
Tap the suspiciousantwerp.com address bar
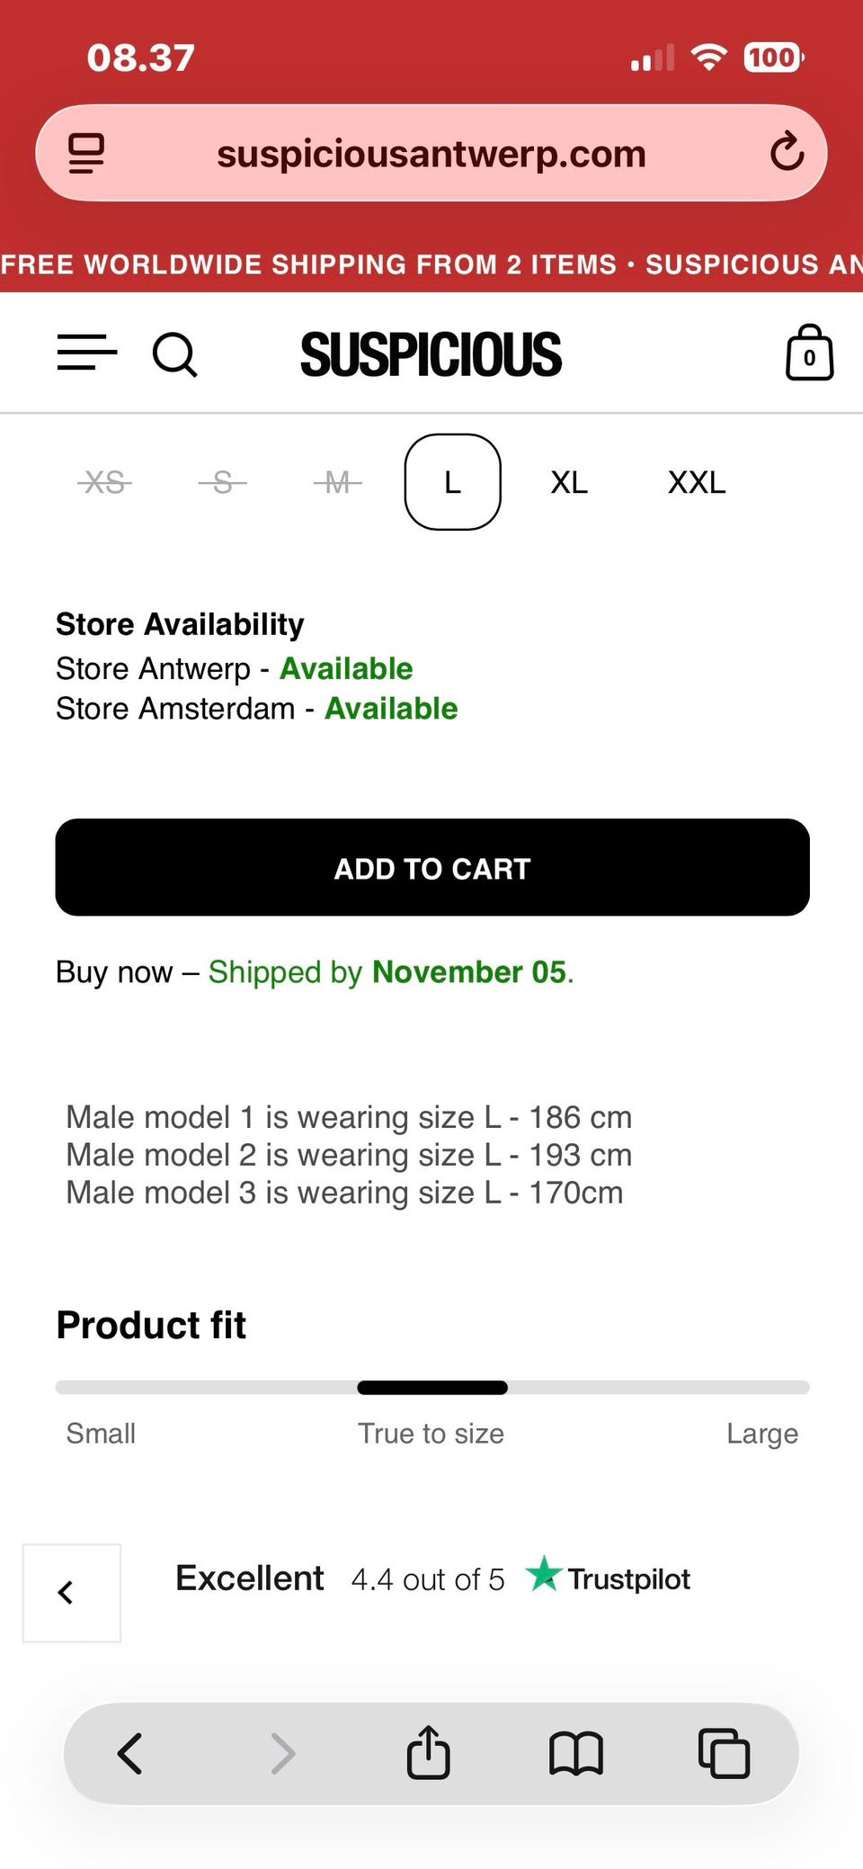click(431, 154)
